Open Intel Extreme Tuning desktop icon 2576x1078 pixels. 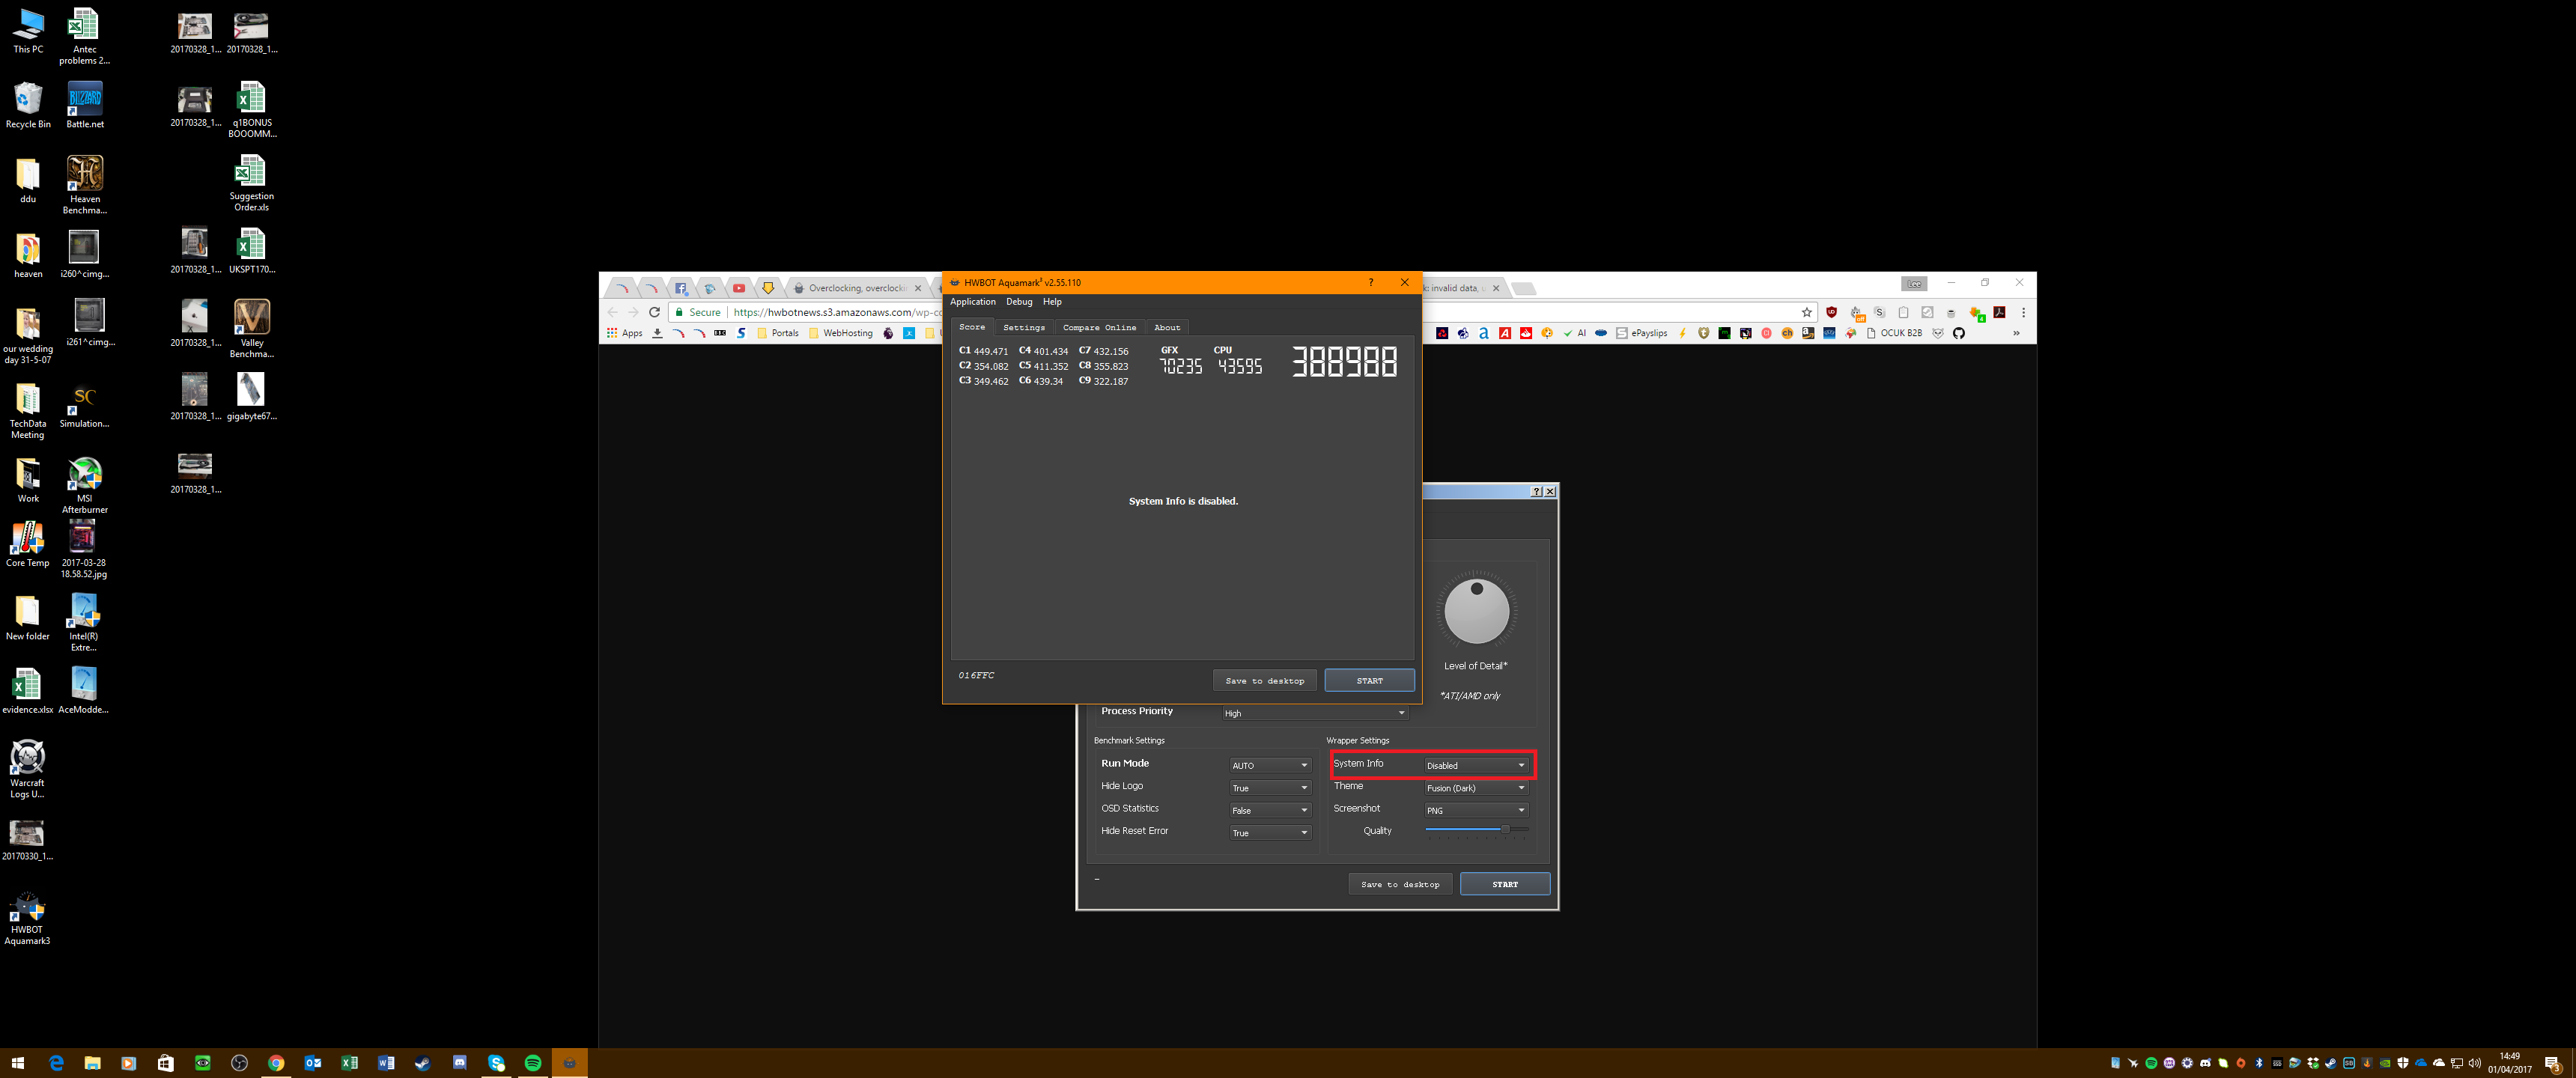pyautogui.click(x=84, y=622)
